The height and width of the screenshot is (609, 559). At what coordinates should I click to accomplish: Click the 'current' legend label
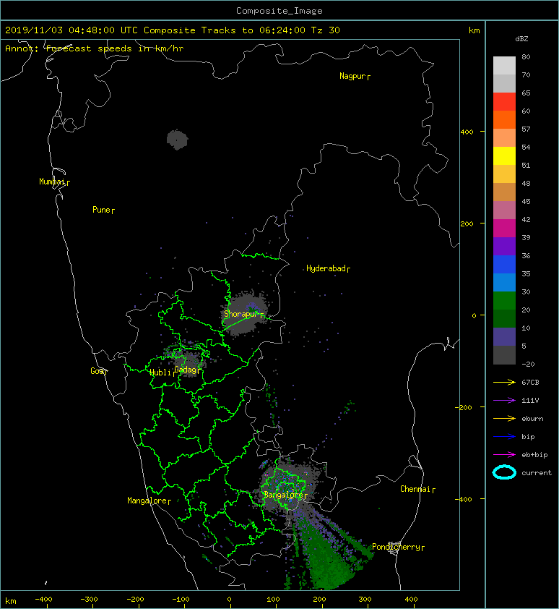click(537, 473)
